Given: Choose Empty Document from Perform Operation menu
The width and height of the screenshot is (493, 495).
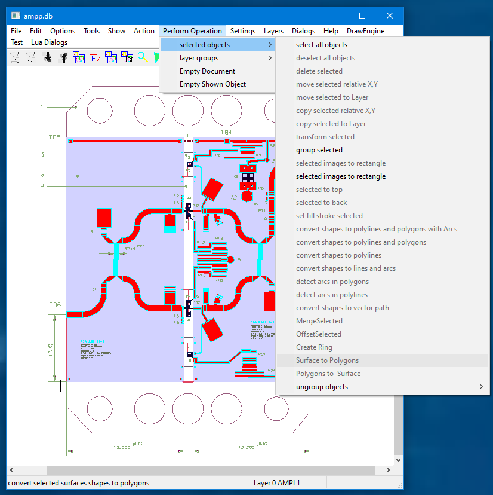Looking at the screenshot, I should point(208,71).
